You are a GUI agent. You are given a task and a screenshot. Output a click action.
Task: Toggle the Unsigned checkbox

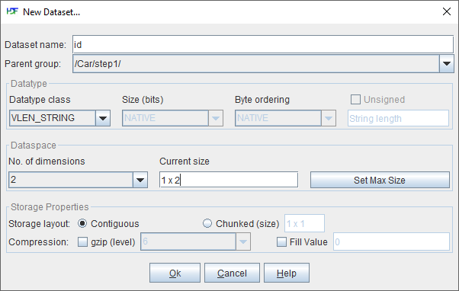[x=355, y=100]
